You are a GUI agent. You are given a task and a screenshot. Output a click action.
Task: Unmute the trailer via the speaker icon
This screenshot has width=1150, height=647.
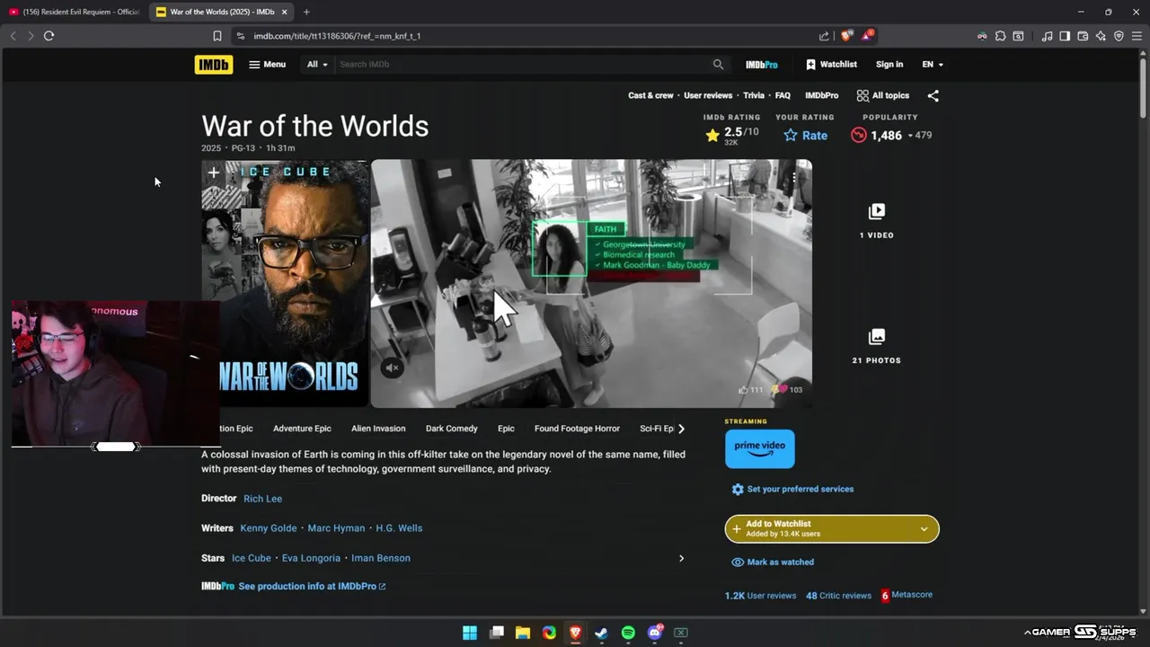click(392, 368)
